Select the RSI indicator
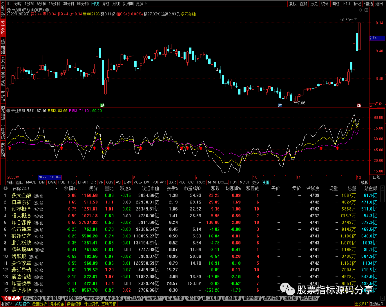The image size is (386, 307). 155,182
